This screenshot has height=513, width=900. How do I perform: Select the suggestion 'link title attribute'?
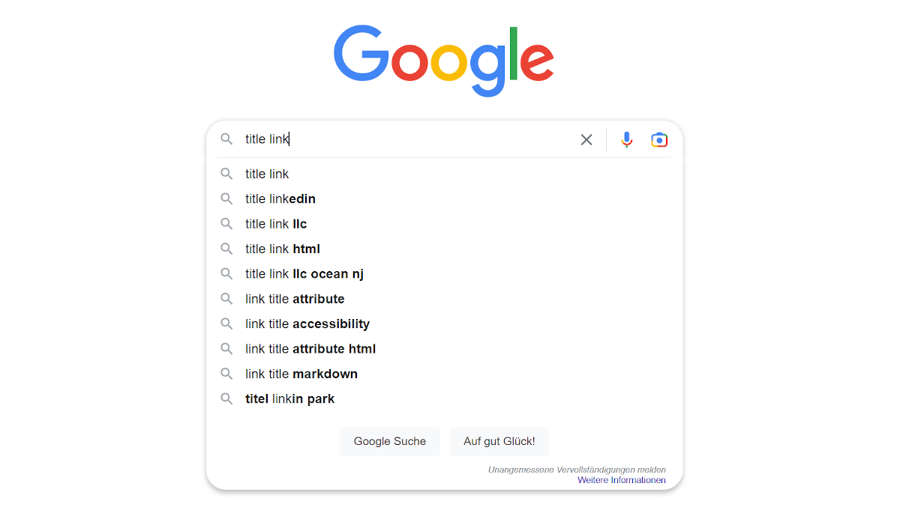[x=294, y=299]
